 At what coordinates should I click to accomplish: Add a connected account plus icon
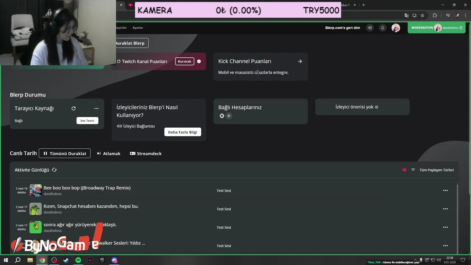229,116
